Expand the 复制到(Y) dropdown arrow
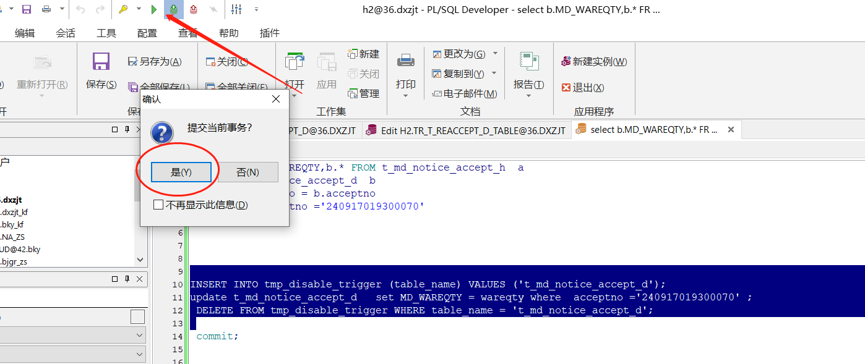The width and height of the screenshot is (865, 364). pyautogui.click(x=494, y=74)
